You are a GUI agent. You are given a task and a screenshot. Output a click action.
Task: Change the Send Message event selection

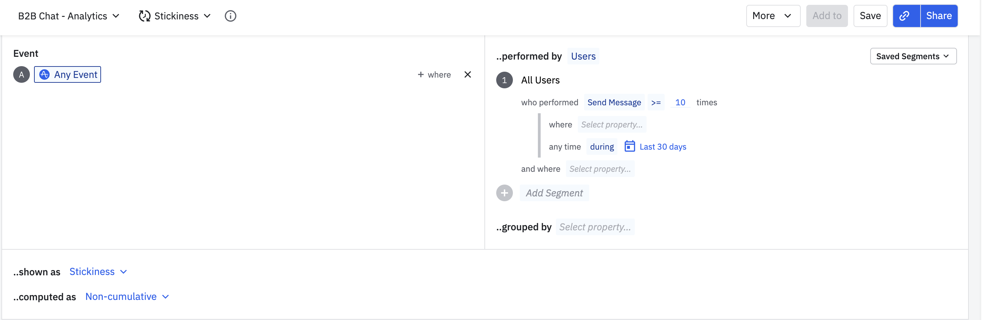click(x=614, y=102)
